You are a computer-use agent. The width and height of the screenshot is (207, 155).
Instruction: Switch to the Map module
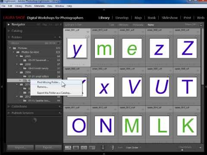138,18
